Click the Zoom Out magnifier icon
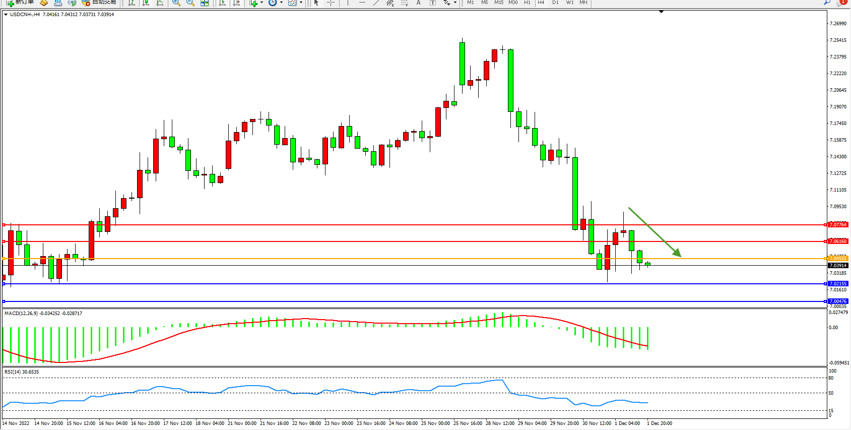This screenshot has height=430, width=851. 190,3
